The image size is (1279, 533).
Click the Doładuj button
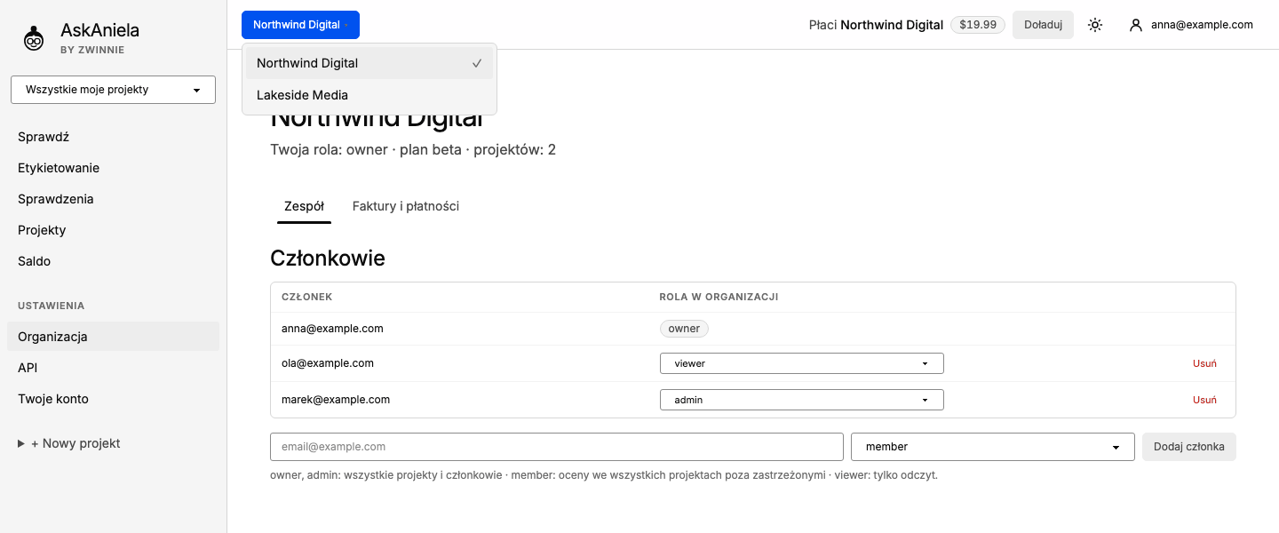click(1043, 25)
